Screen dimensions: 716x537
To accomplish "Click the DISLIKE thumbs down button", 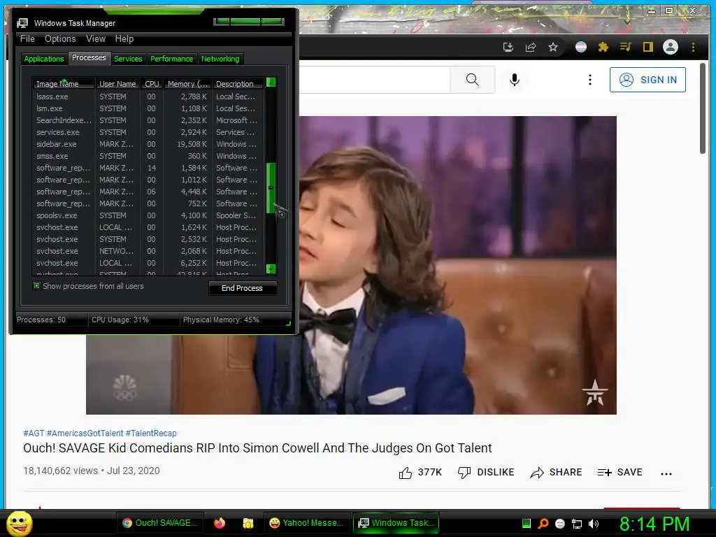I will [486, 473].
